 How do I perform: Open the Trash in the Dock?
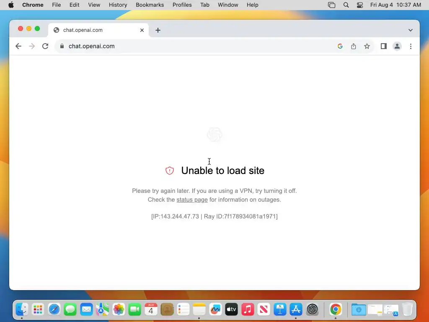tap(408, 309)
